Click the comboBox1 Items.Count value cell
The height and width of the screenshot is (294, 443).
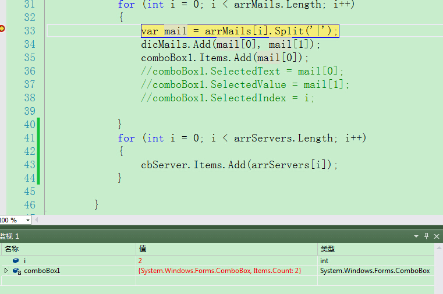[226, 271]
